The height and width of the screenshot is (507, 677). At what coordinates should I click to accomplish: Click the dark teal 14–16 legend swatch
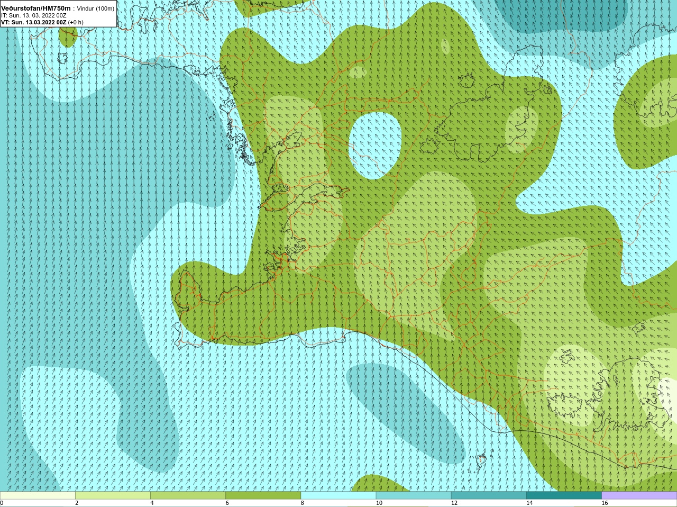click(x=564, y=495)
